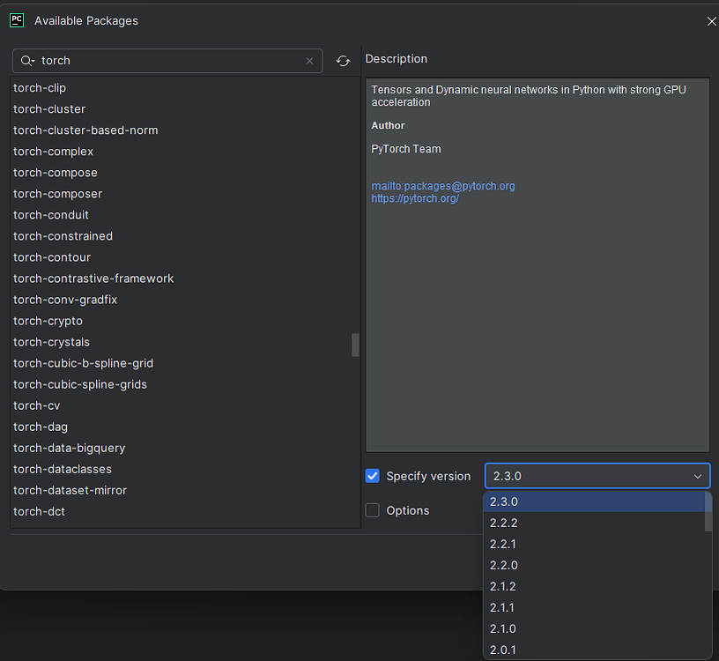The image size is (719, 661).
Task: Uncheck the Specify version checkbox
Action: [x=373, y=476]
